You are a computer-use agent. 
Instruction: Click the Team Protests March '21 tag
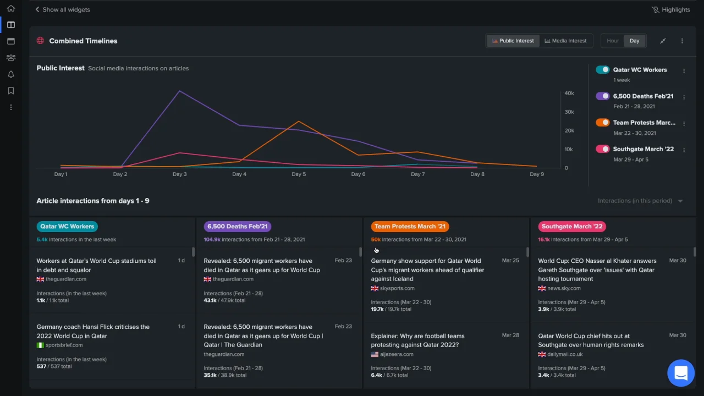click(x=410, y=226)
